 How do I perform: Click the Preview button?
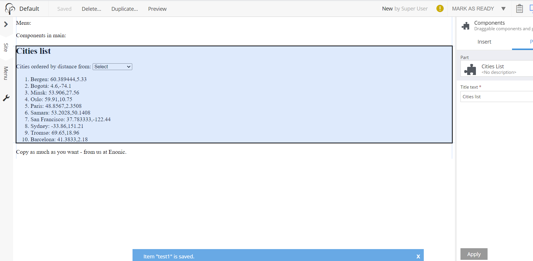click(157, 9)
